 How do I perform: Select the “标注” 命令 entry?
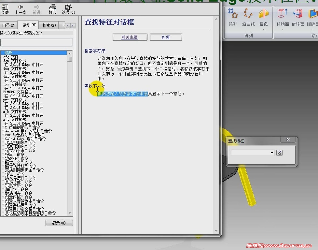[13, 174]
